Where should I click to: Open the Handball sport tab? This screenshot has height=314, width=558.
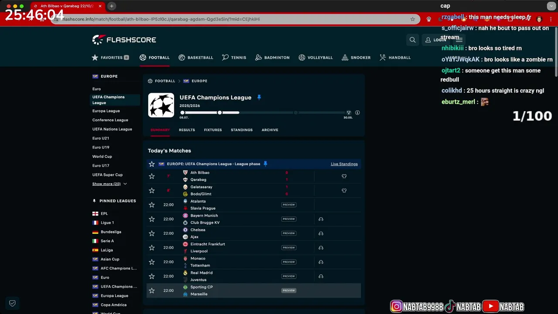tap(395, 58)
